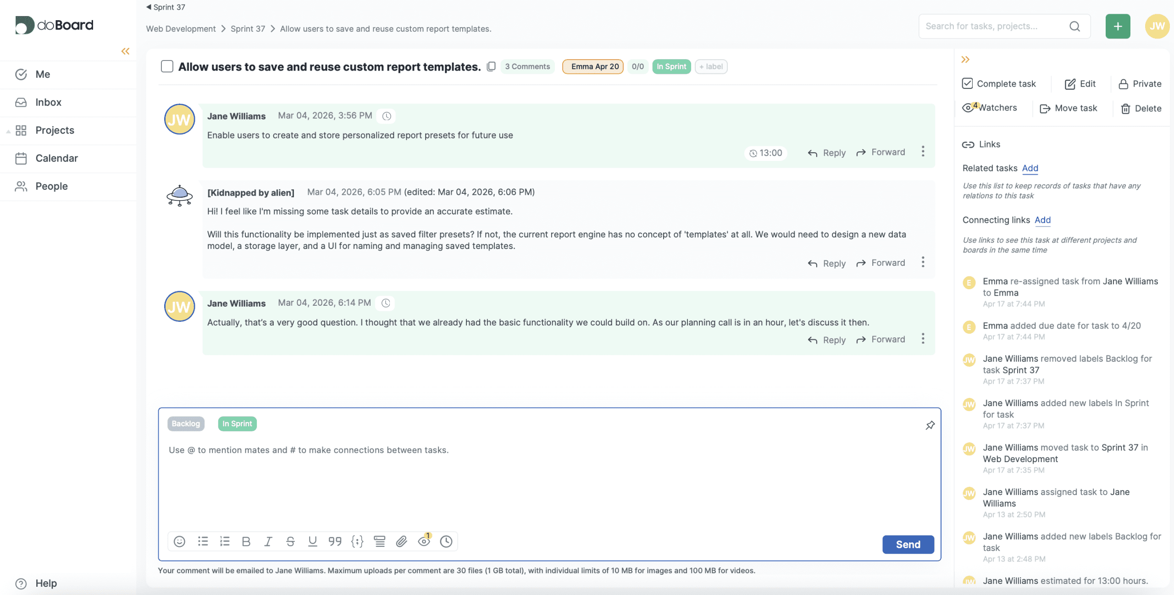Screen dimensions: 1174x595
Task: Insert an emoji in the comment editor
Action: [179, 541]
